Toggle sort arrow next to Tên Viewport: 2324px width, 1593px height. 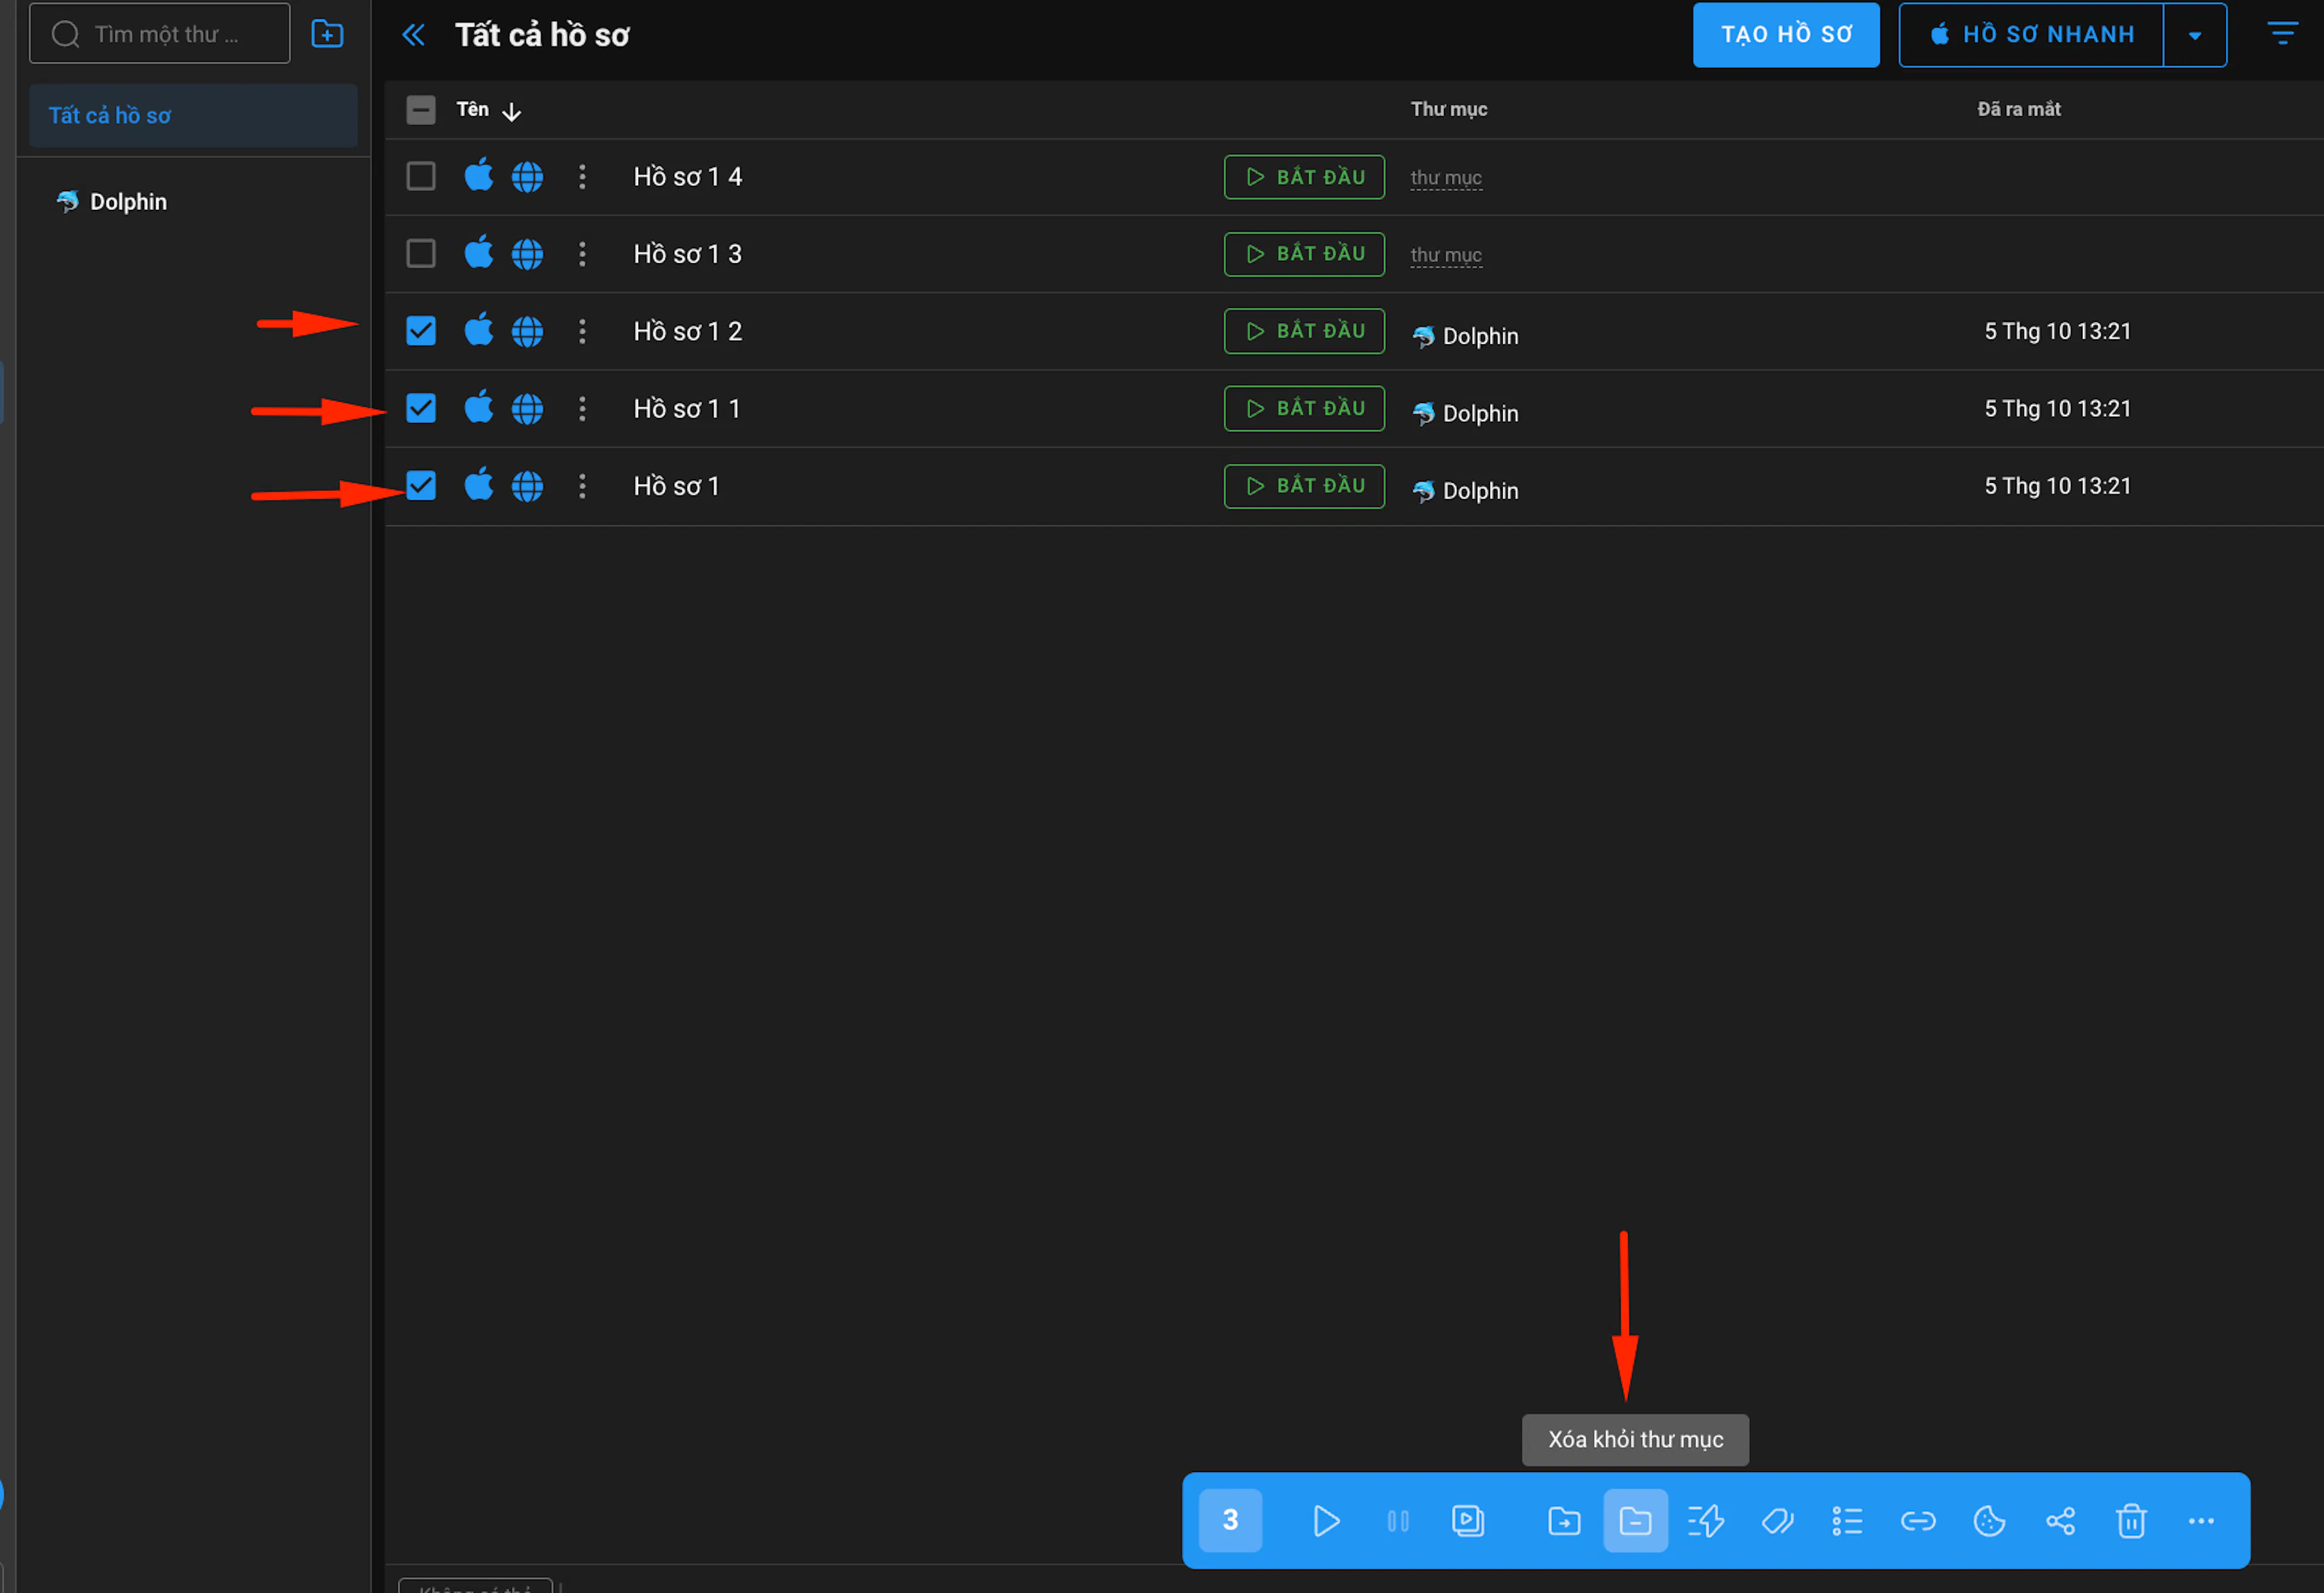(x=511, y=111)
